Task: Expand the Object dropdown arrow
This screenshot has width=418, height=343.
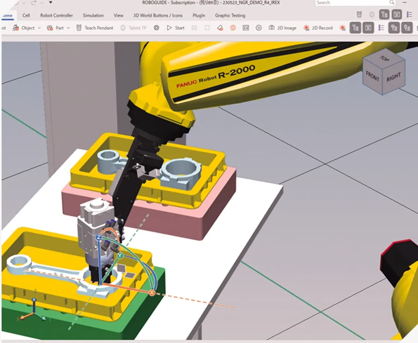Action: 39,28
